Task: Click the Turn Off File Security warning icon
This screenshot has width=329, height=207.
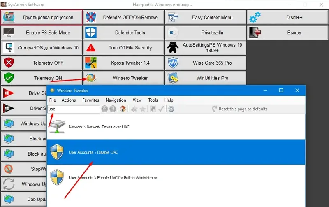Action: pos(91,48)
